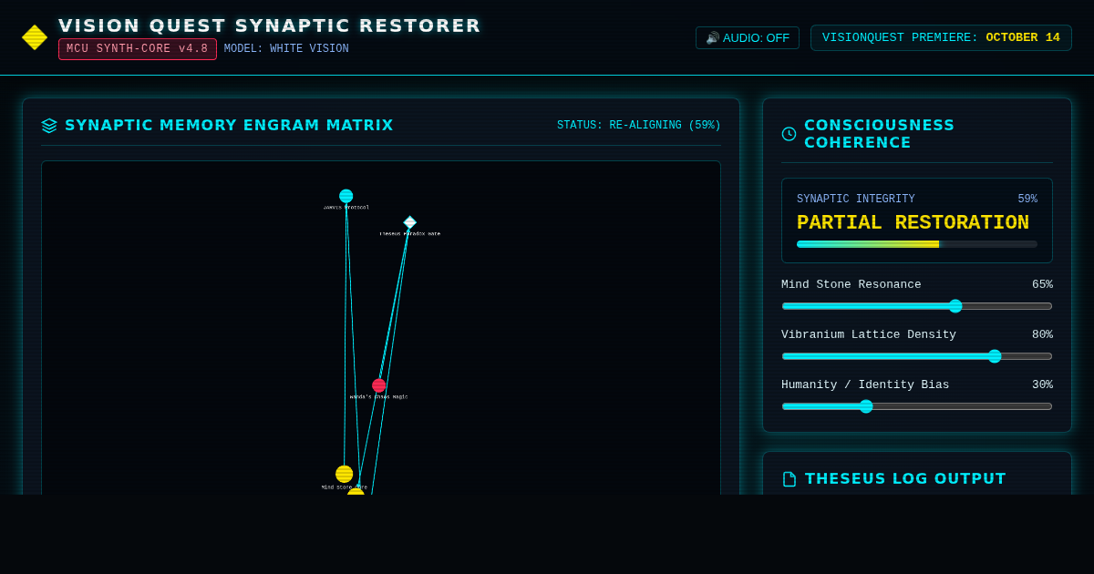Click the VisionQuest Premiere October 14 badge
Image resolution: width=1094 pixels, height=574 pixels.
click(941, 38)
